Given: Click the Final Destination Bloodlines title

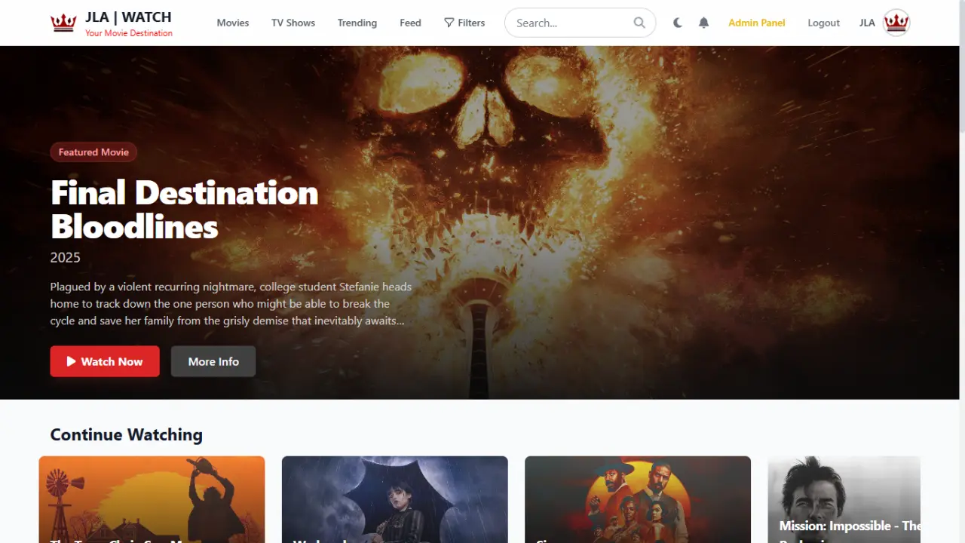Looking at the screenshot, I should tap(184, 210).
